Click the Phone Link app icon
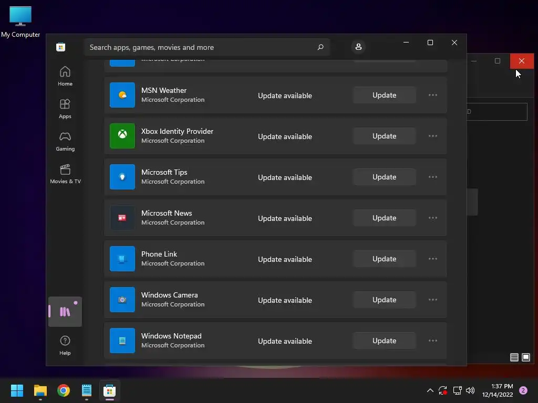 [x=122, y=259]
